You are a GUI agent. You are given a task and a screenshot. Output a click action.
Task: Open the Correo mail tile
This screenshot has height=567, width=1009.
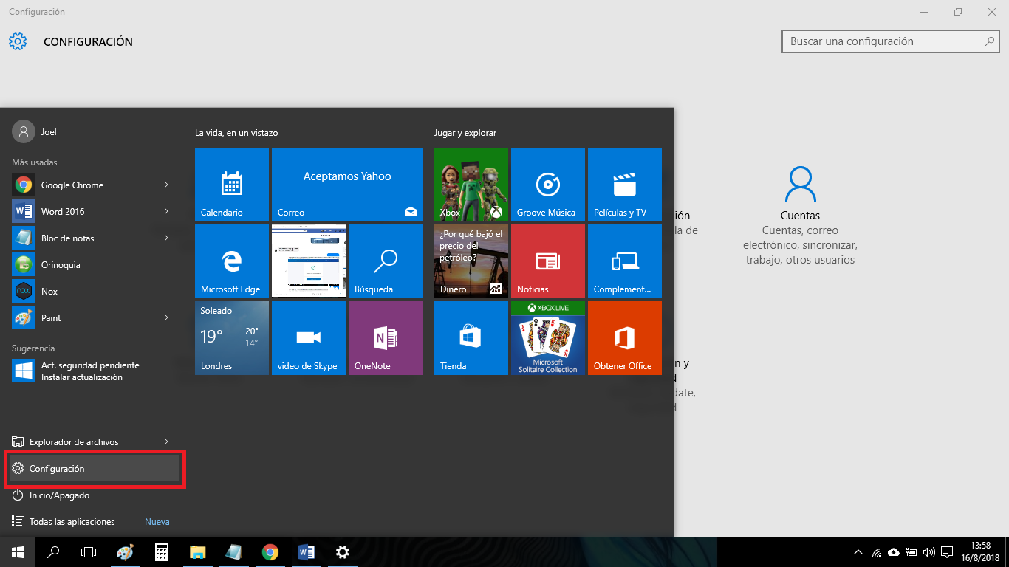coord(347,185)
